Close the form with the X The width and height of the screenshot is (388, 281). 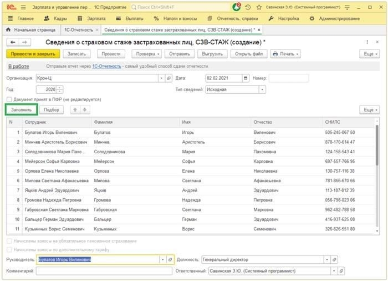[377, 42]
